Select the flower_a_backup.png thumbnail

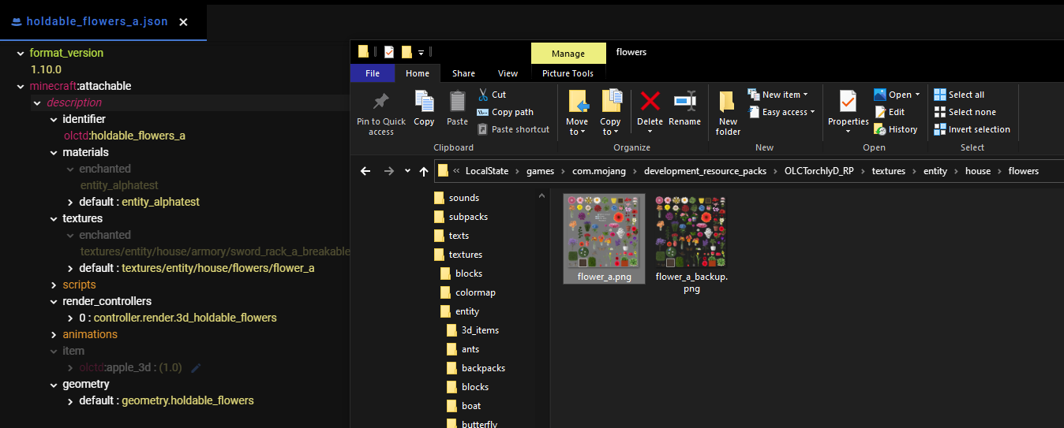pyautogui.click(x=691, y=233)
